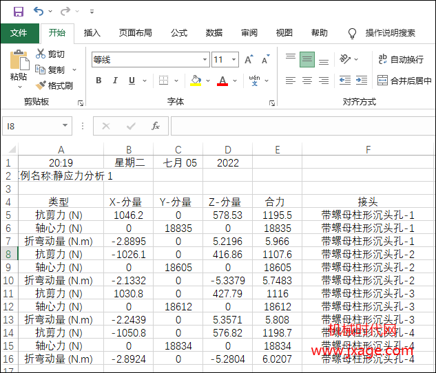Viewport: 436px width, 373px height.
Task: Click the fx Insert Function icon
Action: coord(156,126)
